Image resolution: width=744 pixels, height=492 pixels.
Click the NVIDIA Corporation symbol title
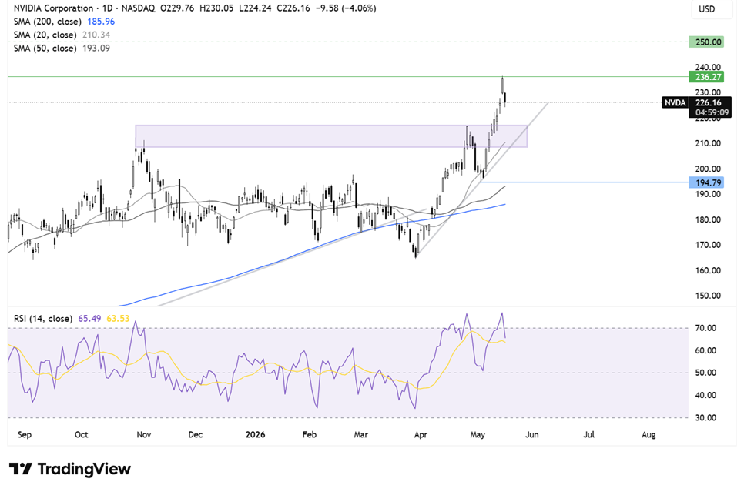click(x=53, y=8)
